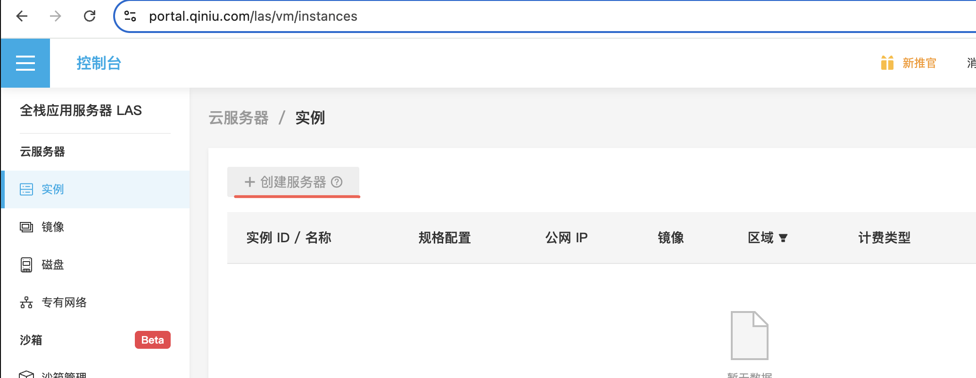
Task: Click the 磁盘 disk icon
Action: (26, 265)
